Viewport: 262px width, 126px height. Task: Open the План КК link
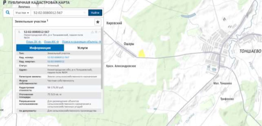pos(51,42)
